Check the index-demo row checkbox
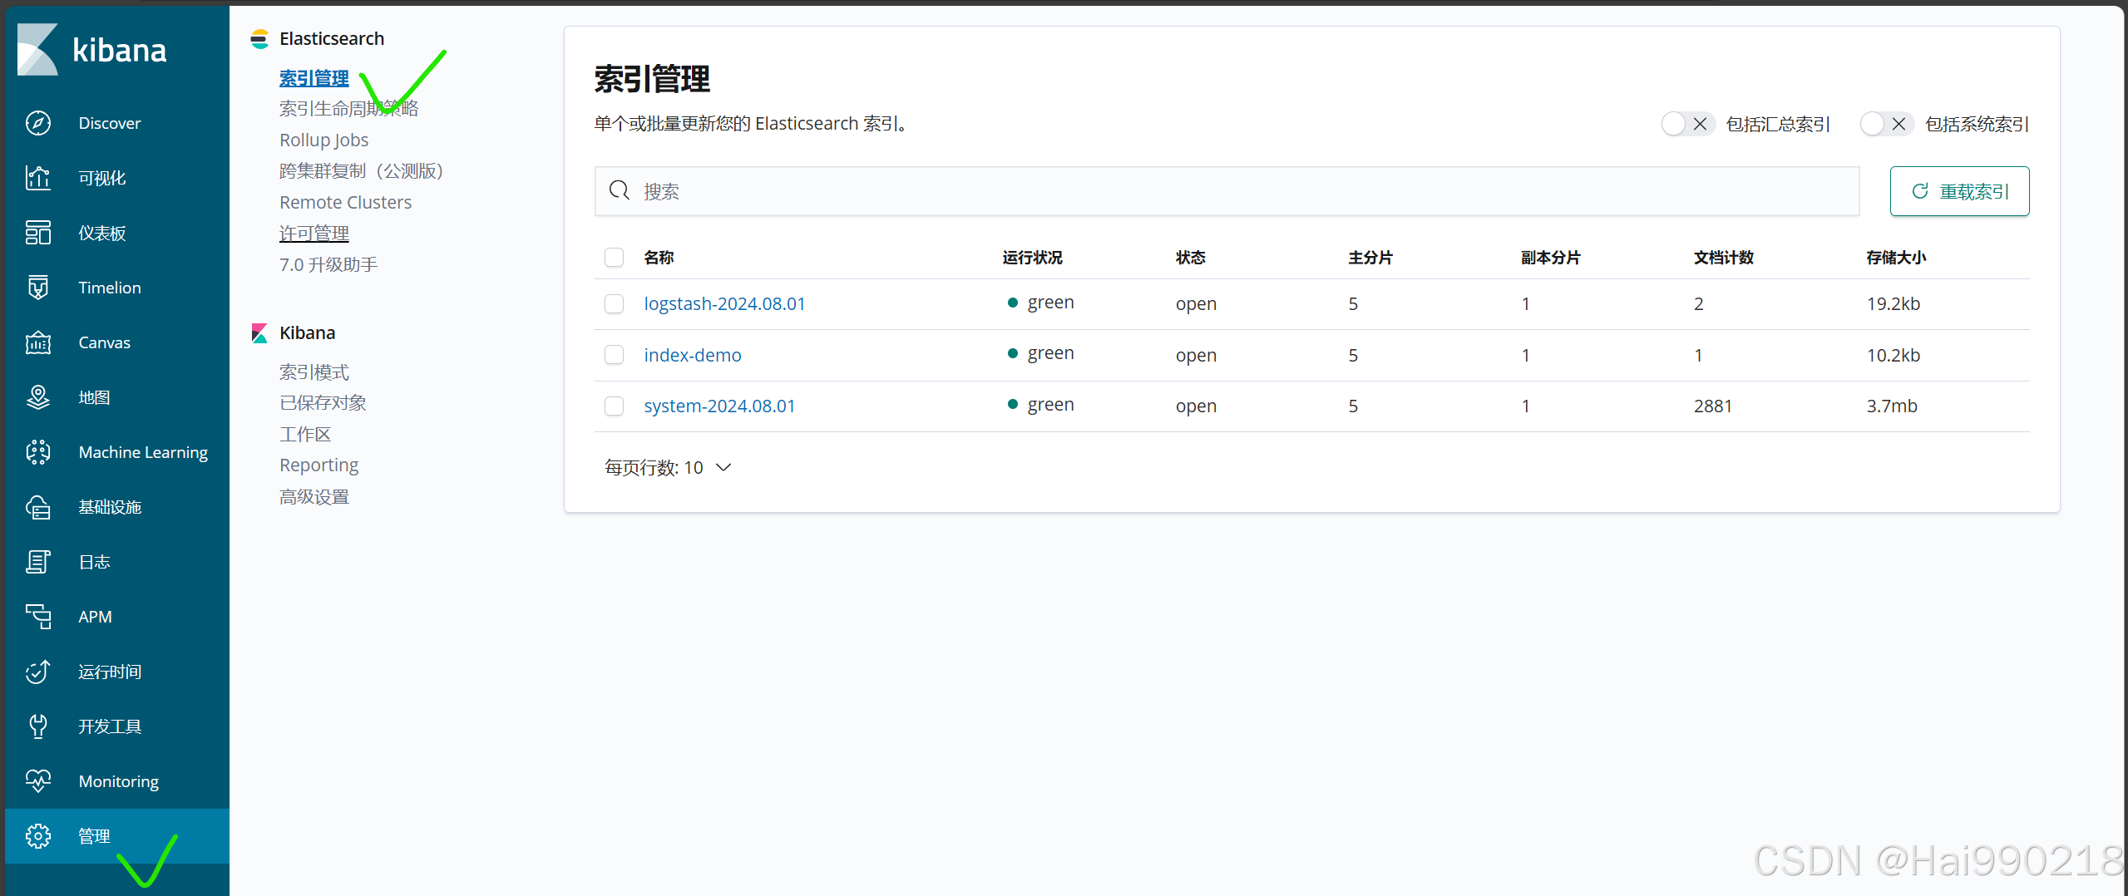 (615, 355)
